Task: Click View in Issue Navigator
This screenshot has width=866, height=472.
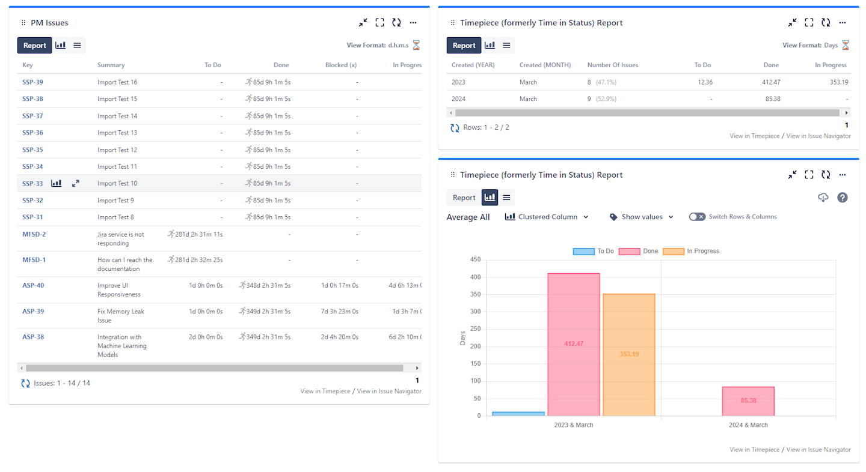Action: point(388,391)
